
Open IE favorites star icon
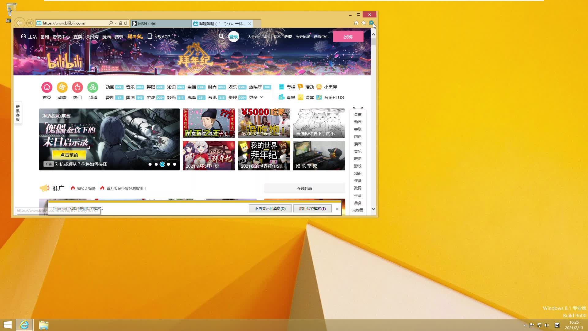pos(364,23)
